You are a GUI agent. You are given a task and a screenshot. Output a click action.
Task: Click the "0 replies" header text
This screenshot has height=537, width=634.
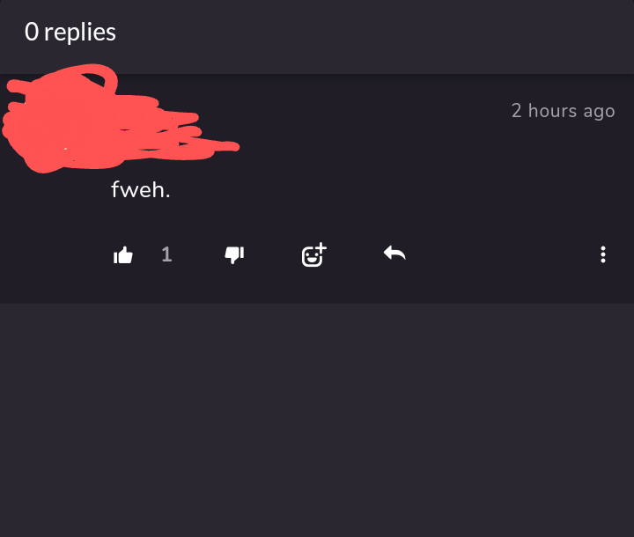coord(70,33)
